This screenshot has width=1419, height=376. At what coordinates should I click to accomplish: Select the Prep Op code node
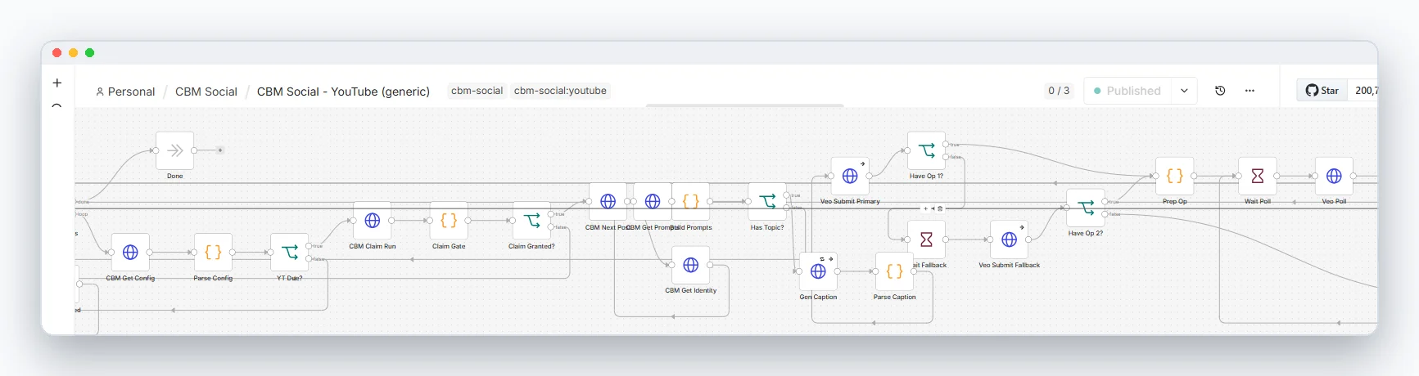pos(1174,176)
